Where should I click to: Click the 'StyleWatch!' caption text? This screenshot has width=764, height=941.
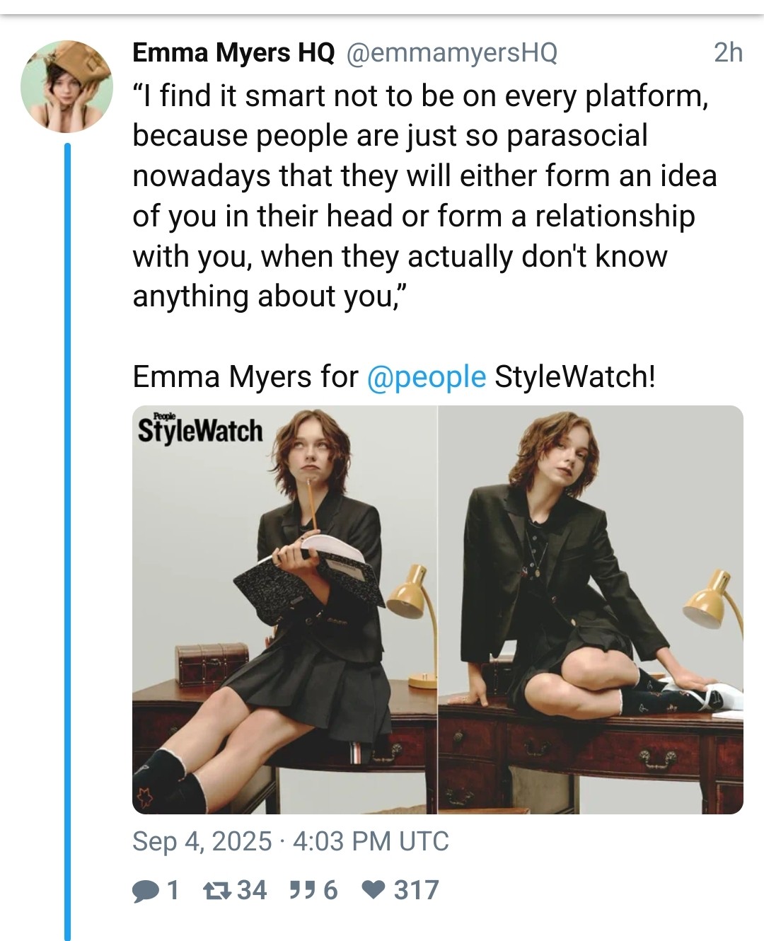(574, 376)
